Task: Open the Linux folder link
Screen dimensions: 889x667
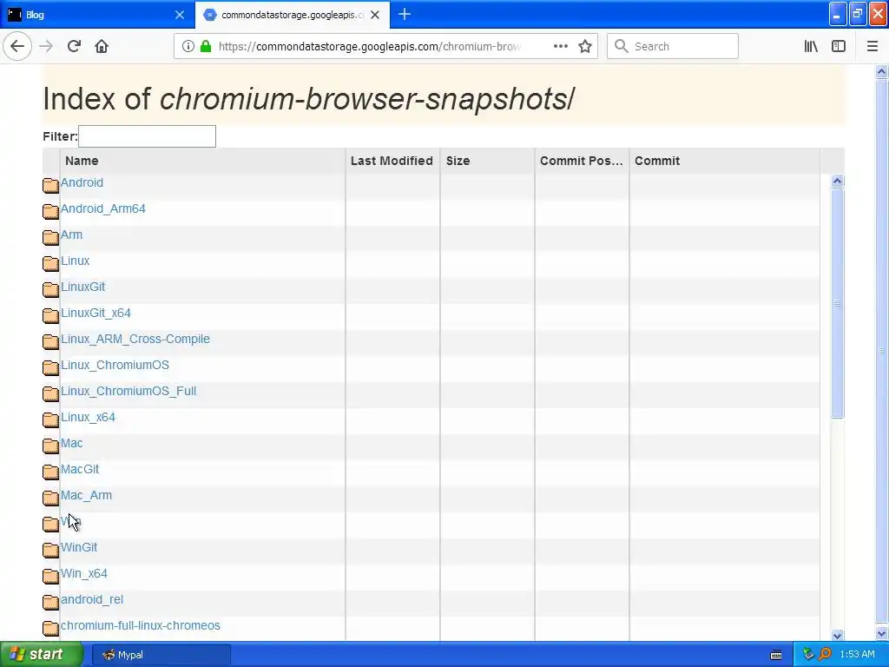Action: pyautogui.click(x=76, y=261)
